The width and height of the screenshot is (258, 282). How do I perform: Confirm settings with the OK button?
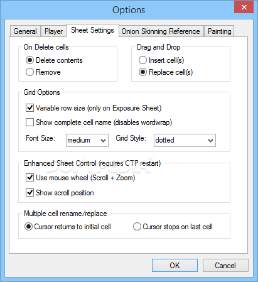coord(175,266)
